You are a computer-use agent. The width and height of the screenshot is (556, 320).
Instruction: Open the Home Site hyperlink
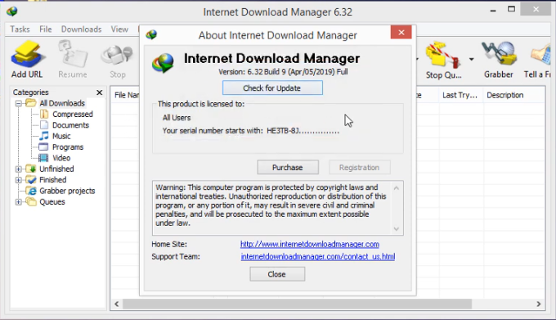310,244
